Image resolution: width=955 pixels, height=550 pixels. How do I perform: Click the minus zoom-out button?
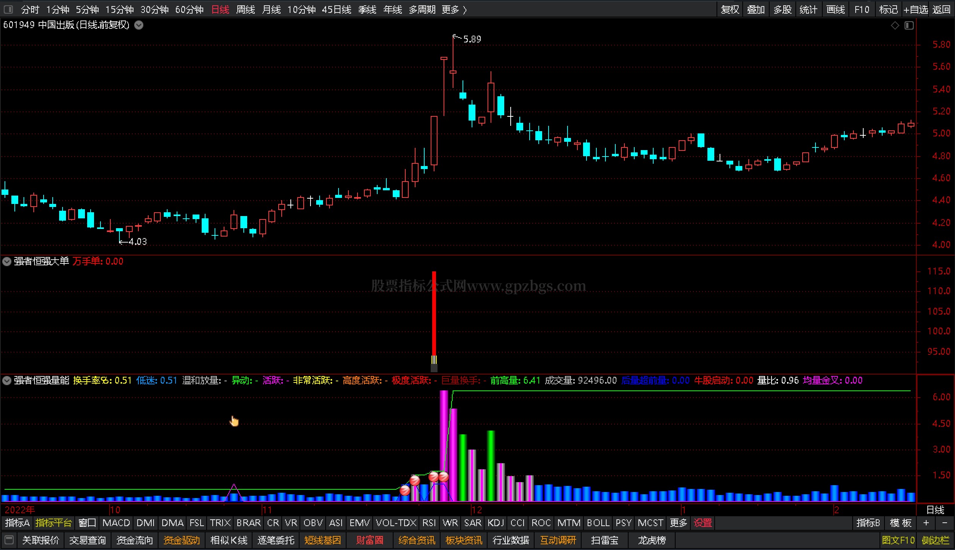pyautogui.click(x=944, y=523)
